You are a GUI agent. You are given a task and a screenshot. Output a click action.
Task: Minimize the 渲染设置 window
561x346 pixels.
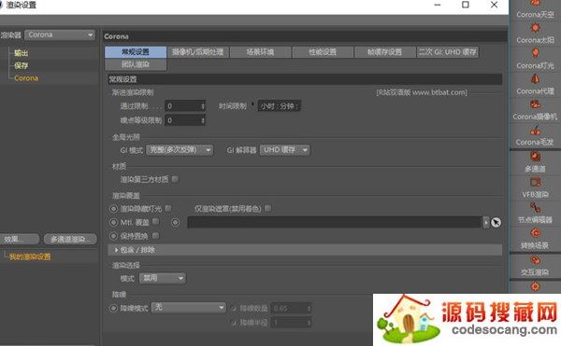438,5
